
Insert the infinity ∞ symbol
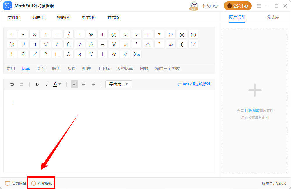(171, 44)
